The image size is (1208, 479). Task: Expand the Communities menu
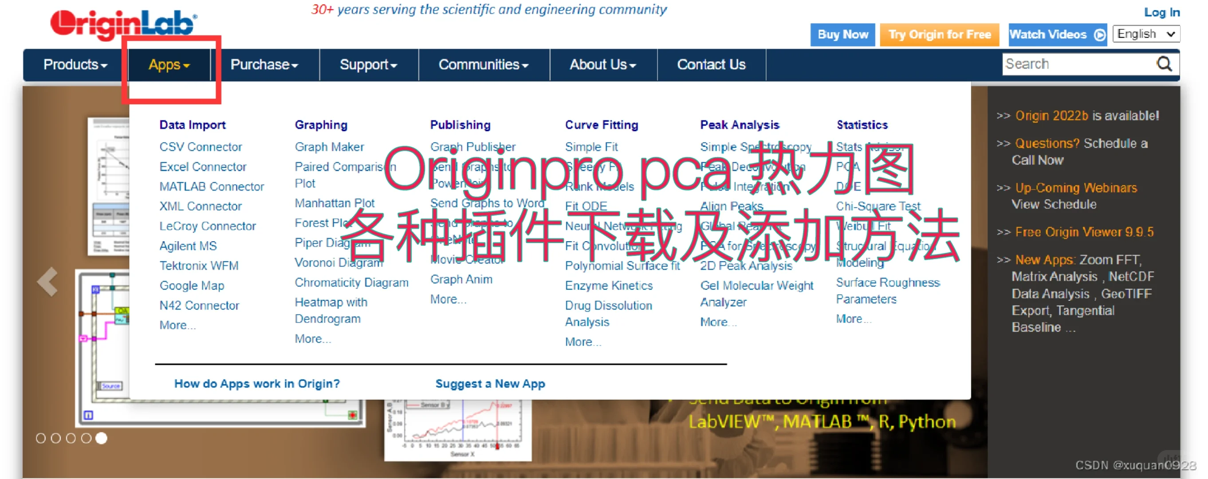point(484,65)
